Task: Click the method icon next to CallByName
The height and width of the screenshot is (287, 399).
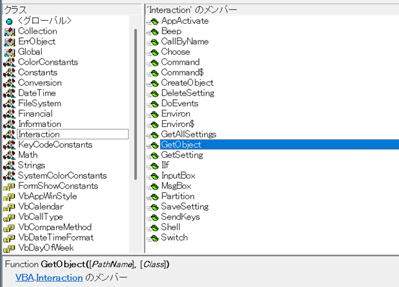Action: coord(153,42)
